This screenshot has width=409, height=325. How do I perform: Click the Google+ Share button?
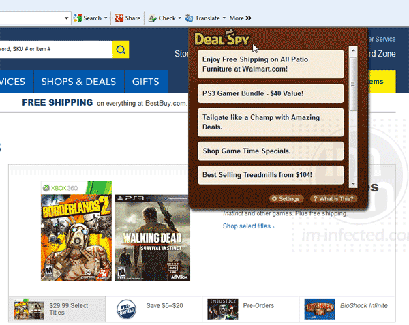click(119, 18)
